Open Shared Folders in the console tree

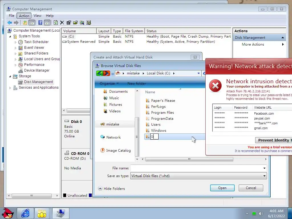(x=36, y=53)
